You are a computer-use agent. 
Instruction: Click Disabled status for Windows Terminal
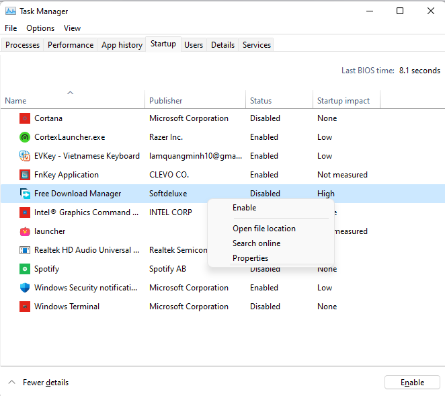pos(265,307)
